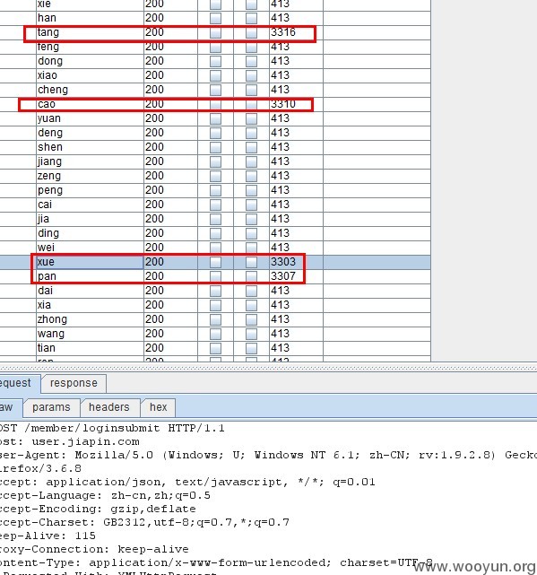The width and height of the screenshot is (537, 575).
Task: Open the params tab
Action: click(x=51, y=407)
